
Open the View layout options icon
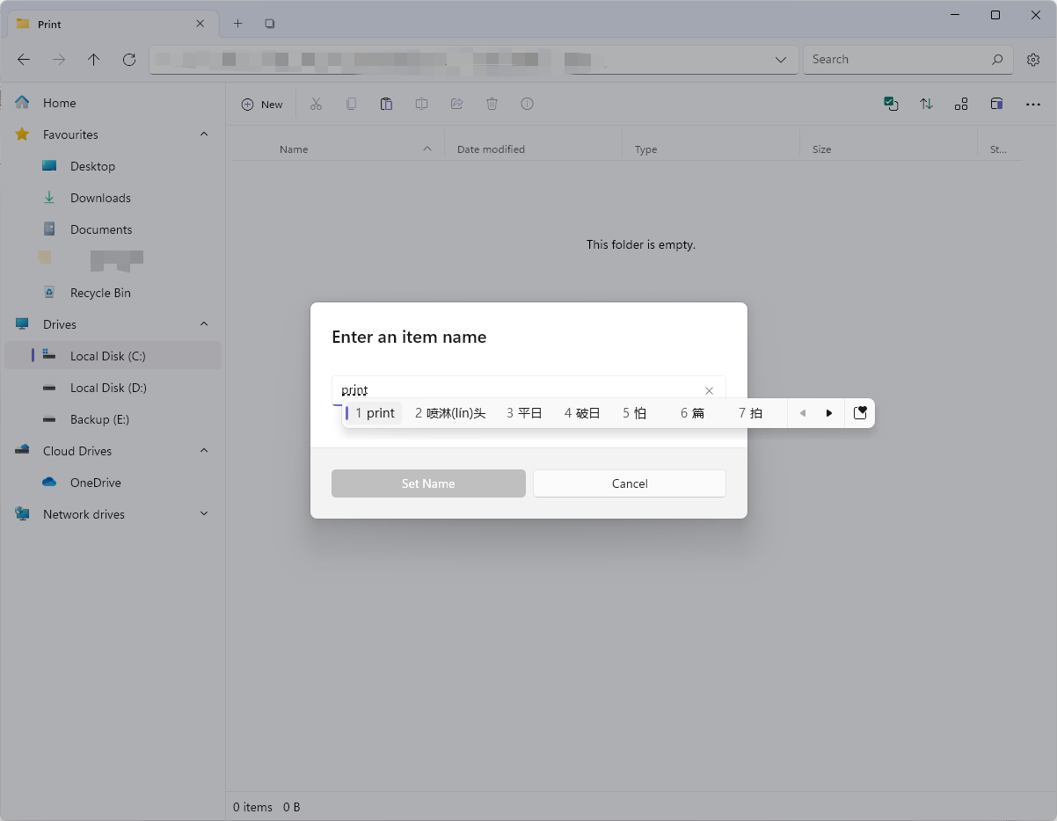[961, 104]
